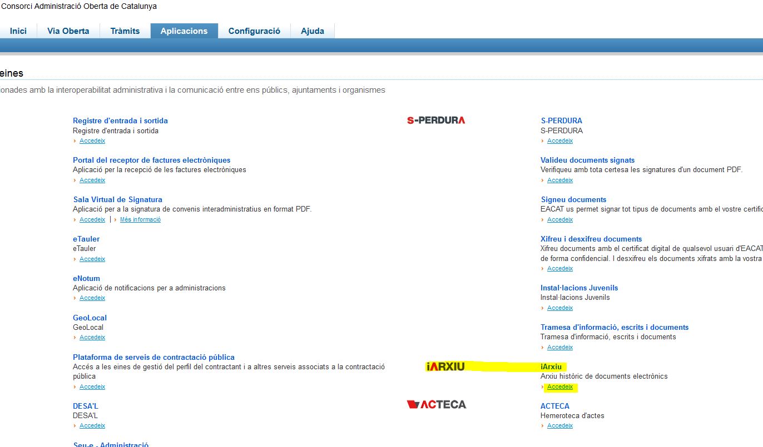This screenshot has height=447, width=763.
Task: Click the S-PERDURA logo
Action: [435, 120]
